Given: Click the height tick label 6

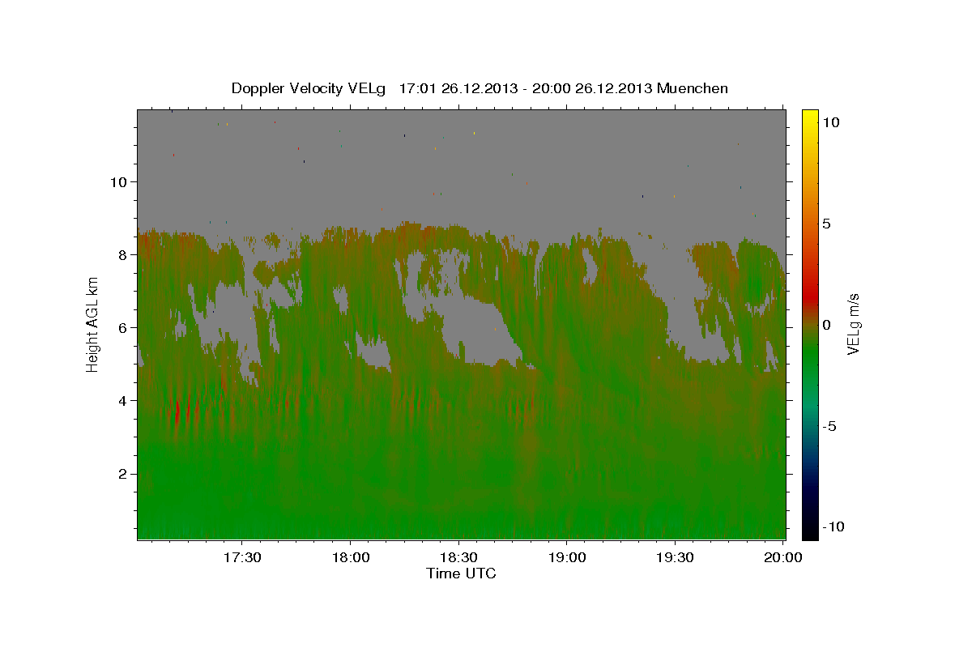Looking at the screenshot, I should point(124,327).
